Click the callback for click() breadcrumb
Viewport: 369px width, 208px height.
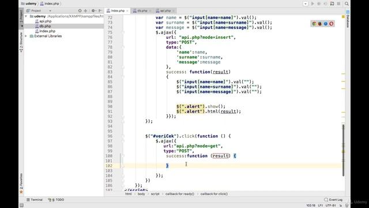(214, 194)
